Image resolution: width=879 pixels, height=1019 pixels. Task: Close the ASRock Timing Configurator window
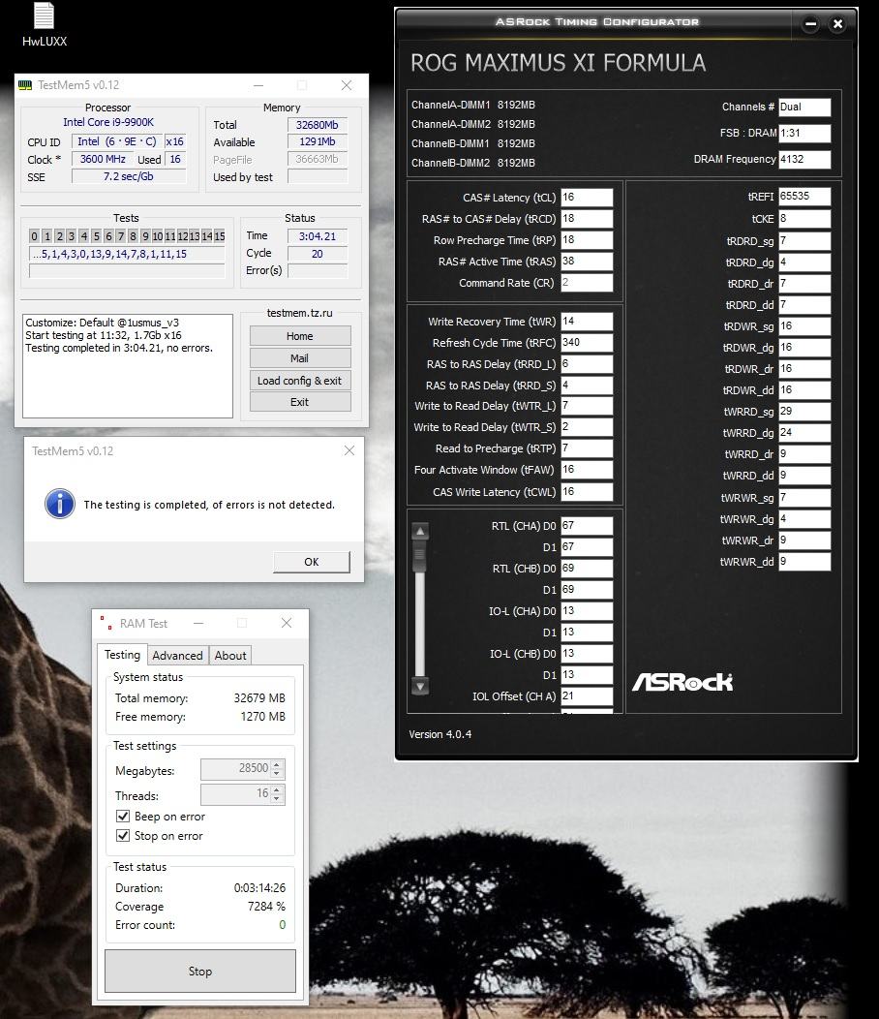[x=837, y=24]
